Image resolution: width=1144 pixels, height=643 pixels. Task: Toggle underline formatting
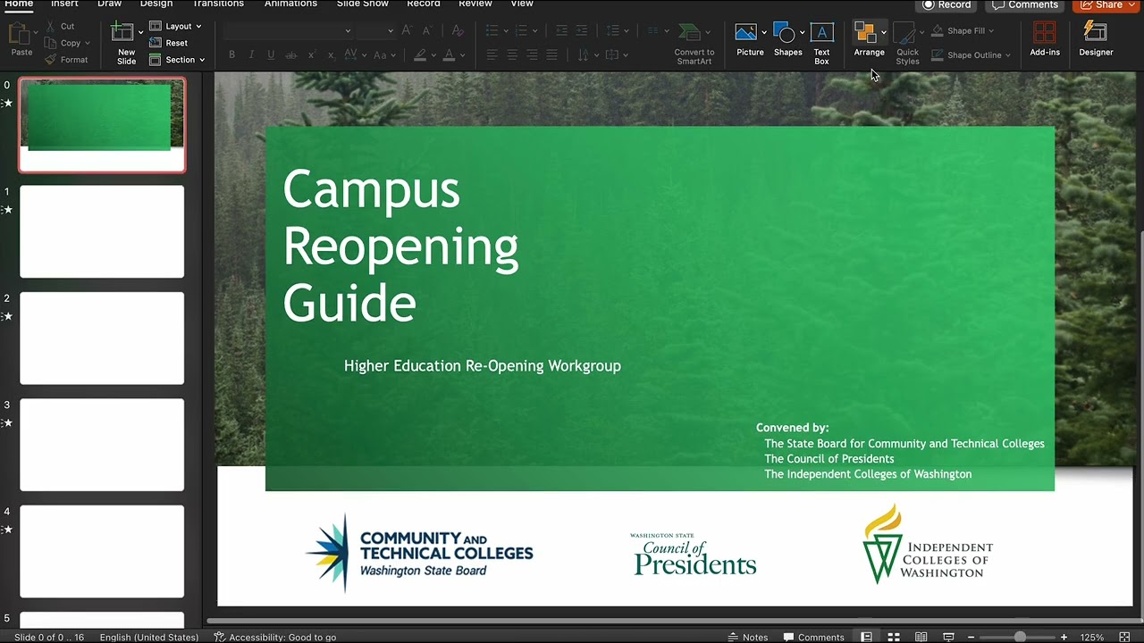coord(271,55)
